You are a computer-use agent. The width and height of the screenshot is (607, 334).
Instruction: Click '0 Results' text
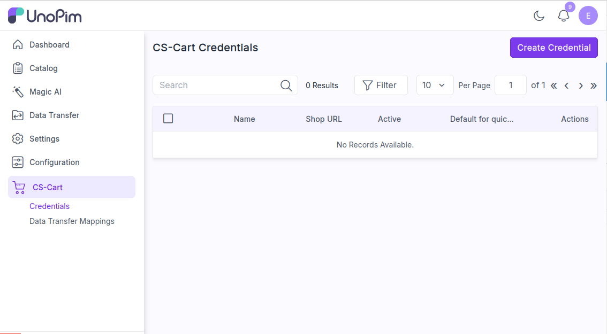click(x=322, y=86)
